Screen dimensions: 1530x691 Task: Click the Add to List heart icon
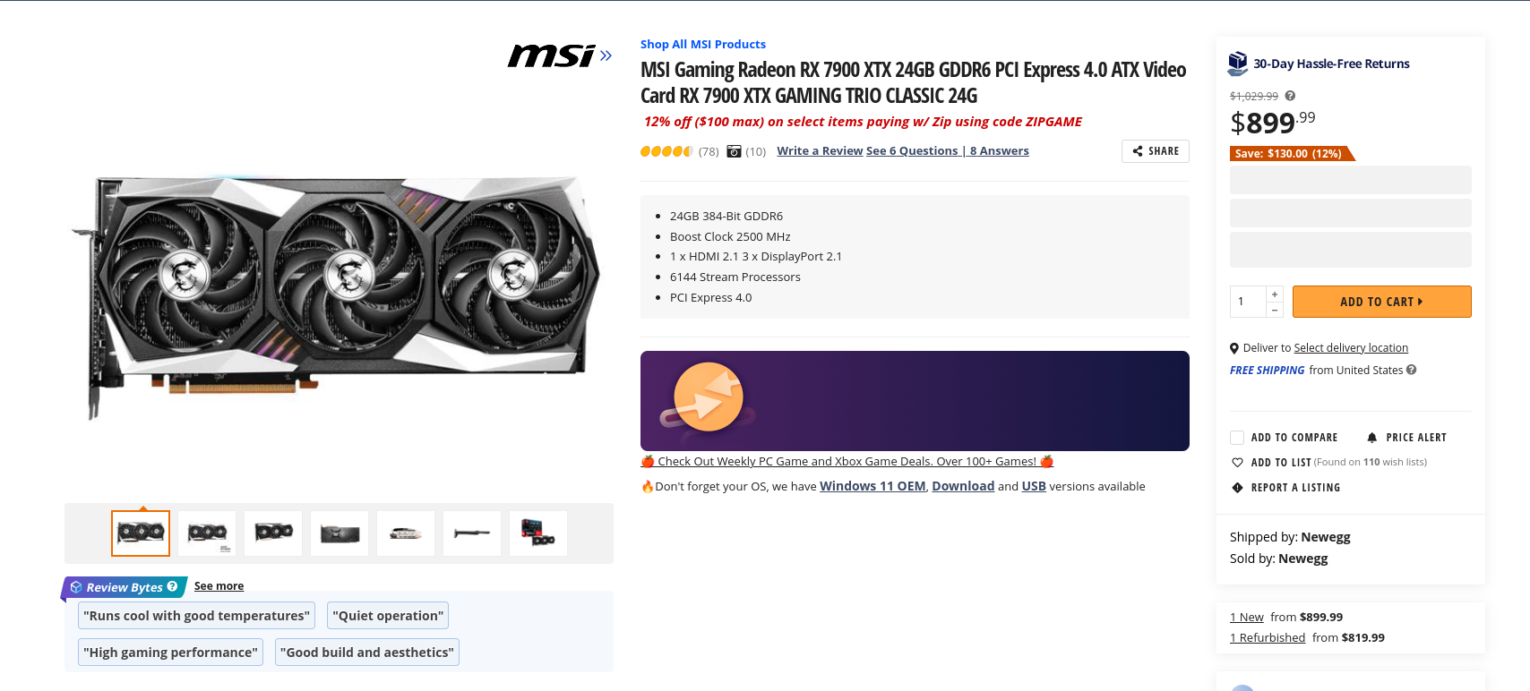(1237, 463)
